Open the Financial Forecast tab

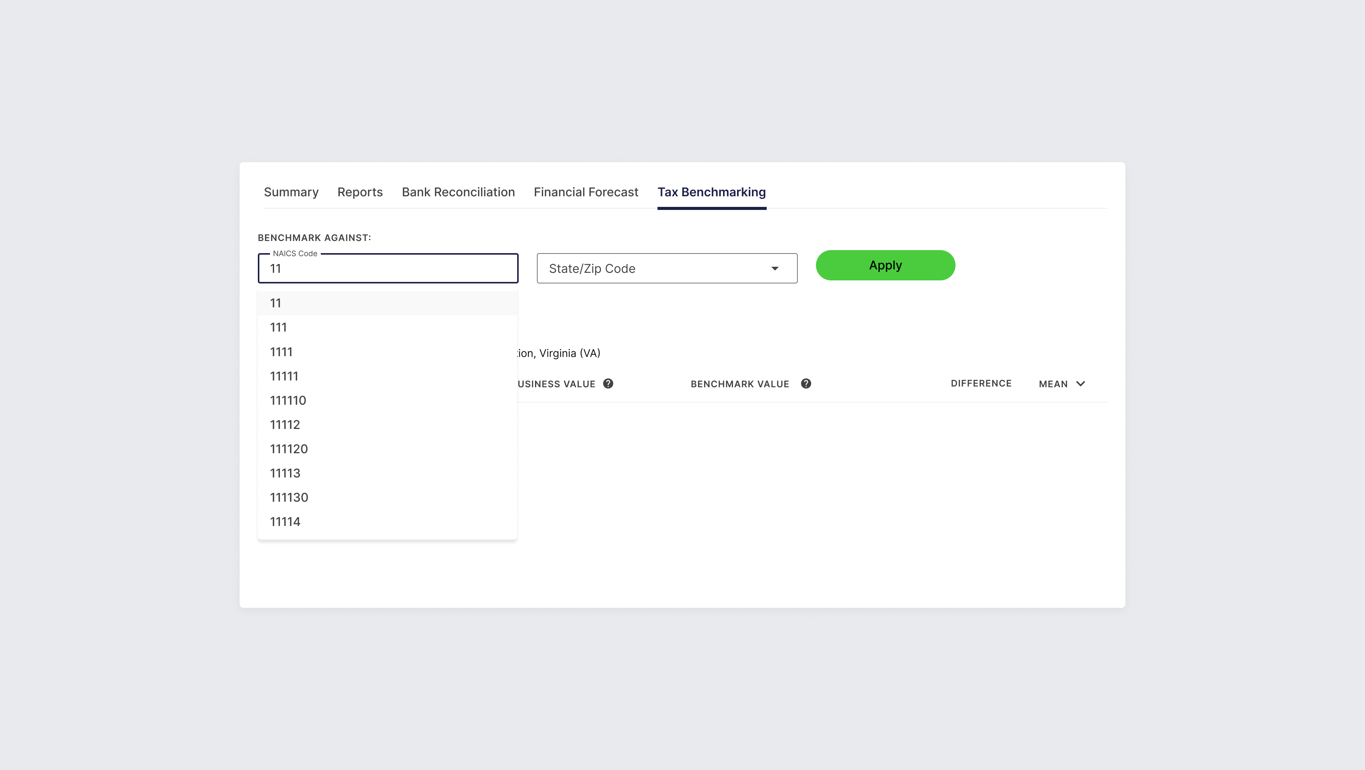[x=585, y=192]
